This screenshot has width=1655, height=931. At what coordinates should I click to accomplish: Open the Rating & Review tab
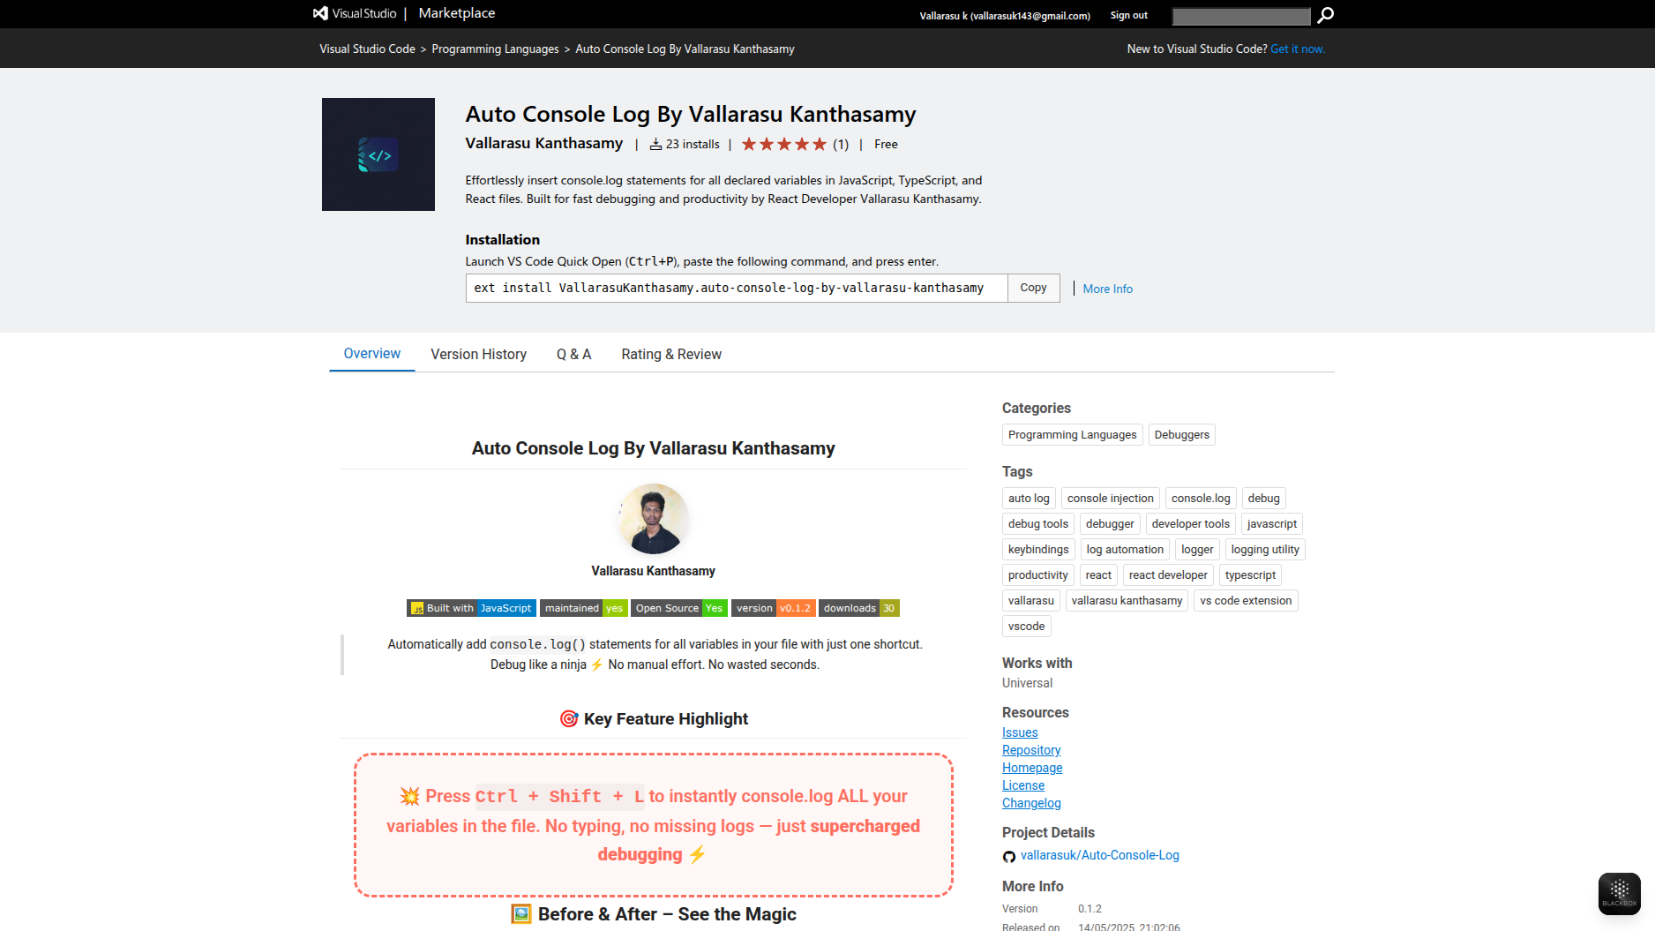(670, 354)
